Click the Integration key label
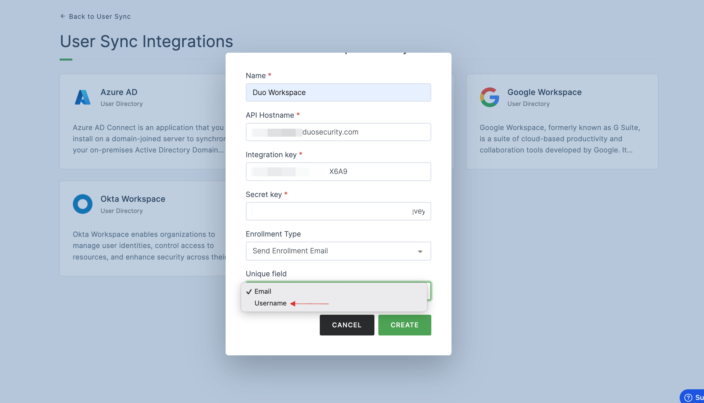Image resolution: width=704 pixels, height=403 pixels. click(x=271, y=155)
